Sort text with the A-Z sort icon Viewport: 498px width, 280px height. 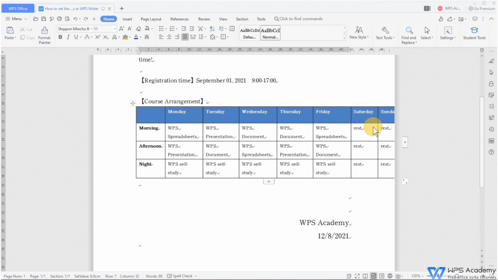point(212,29)
